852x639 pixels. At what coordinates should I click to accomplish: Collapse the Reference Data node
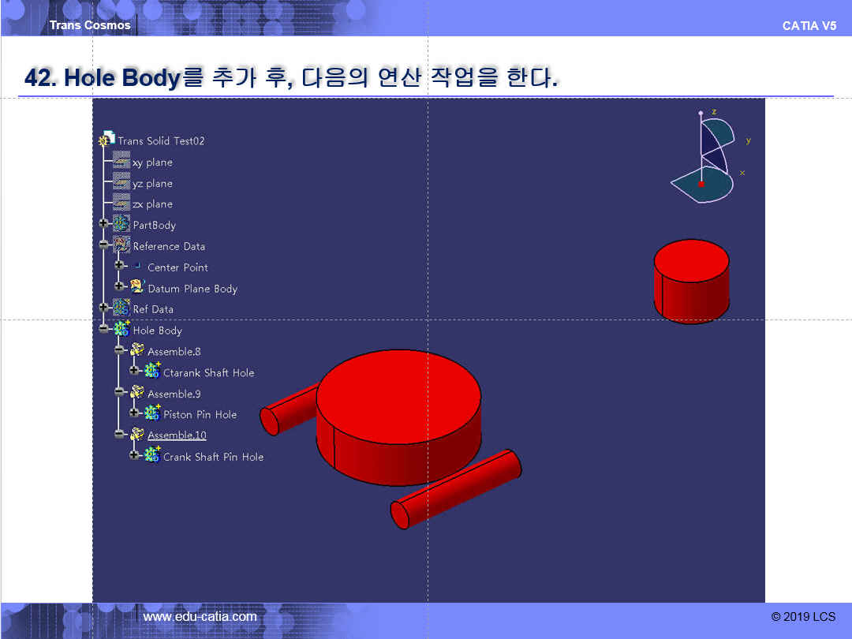click(104, 245)
